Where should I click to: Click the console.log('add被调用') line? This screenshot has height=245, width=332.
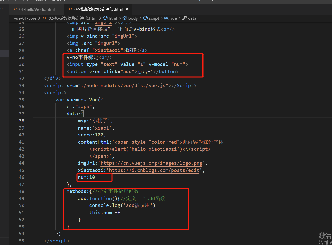pyautogui.click(x=122, y=205)
